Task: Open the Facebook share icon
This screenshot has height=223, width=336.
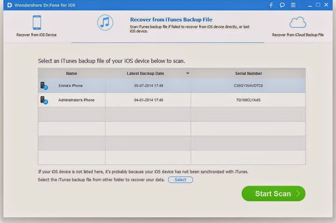Action: pyautogui.click(x=271, y=5)
